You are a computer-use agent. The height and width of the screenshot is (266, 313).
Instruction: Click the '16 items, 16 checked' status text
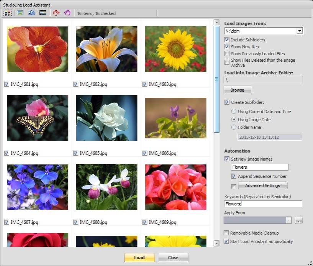(97, 13)
